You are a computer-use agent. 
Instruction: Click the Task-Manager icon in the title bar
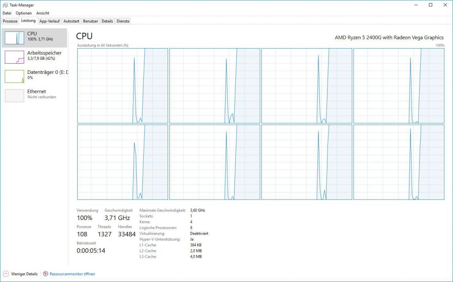(4, 5)
